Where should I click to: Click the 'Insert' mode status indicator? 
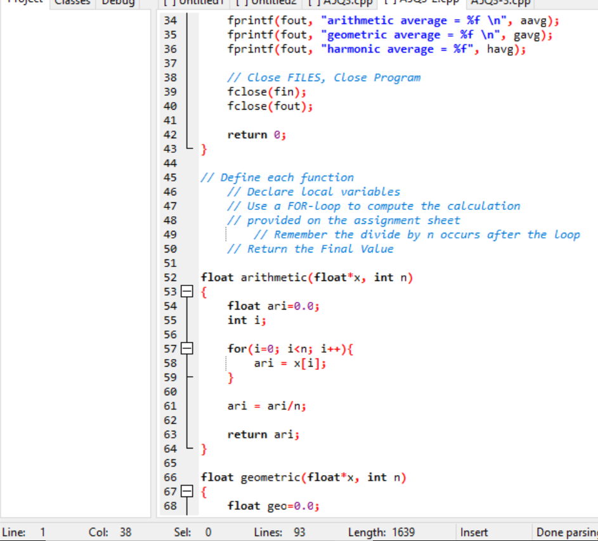pyautogui.click(x=474, y=532)
